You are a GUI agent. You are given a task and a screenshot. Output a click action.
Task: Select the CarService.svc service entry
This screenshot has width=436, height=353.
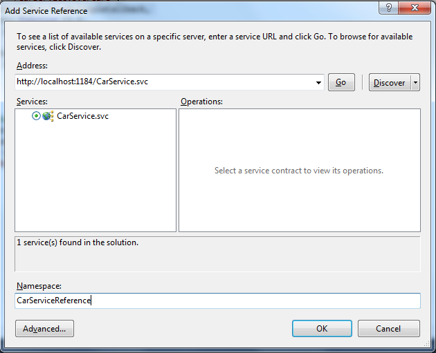point(82,116)
